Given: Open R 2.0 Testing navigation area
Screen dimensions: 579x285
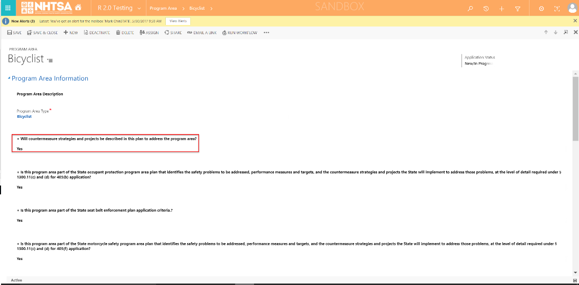Looking at the screenshot, I should tap(116, 8).
